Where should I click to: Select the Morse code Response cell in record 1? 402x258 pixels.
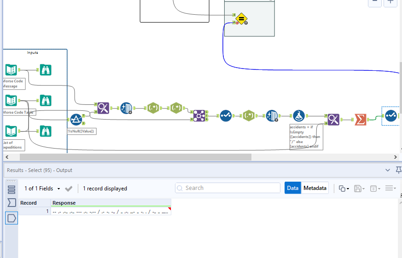pyautogui.click(x=111, y=212)
